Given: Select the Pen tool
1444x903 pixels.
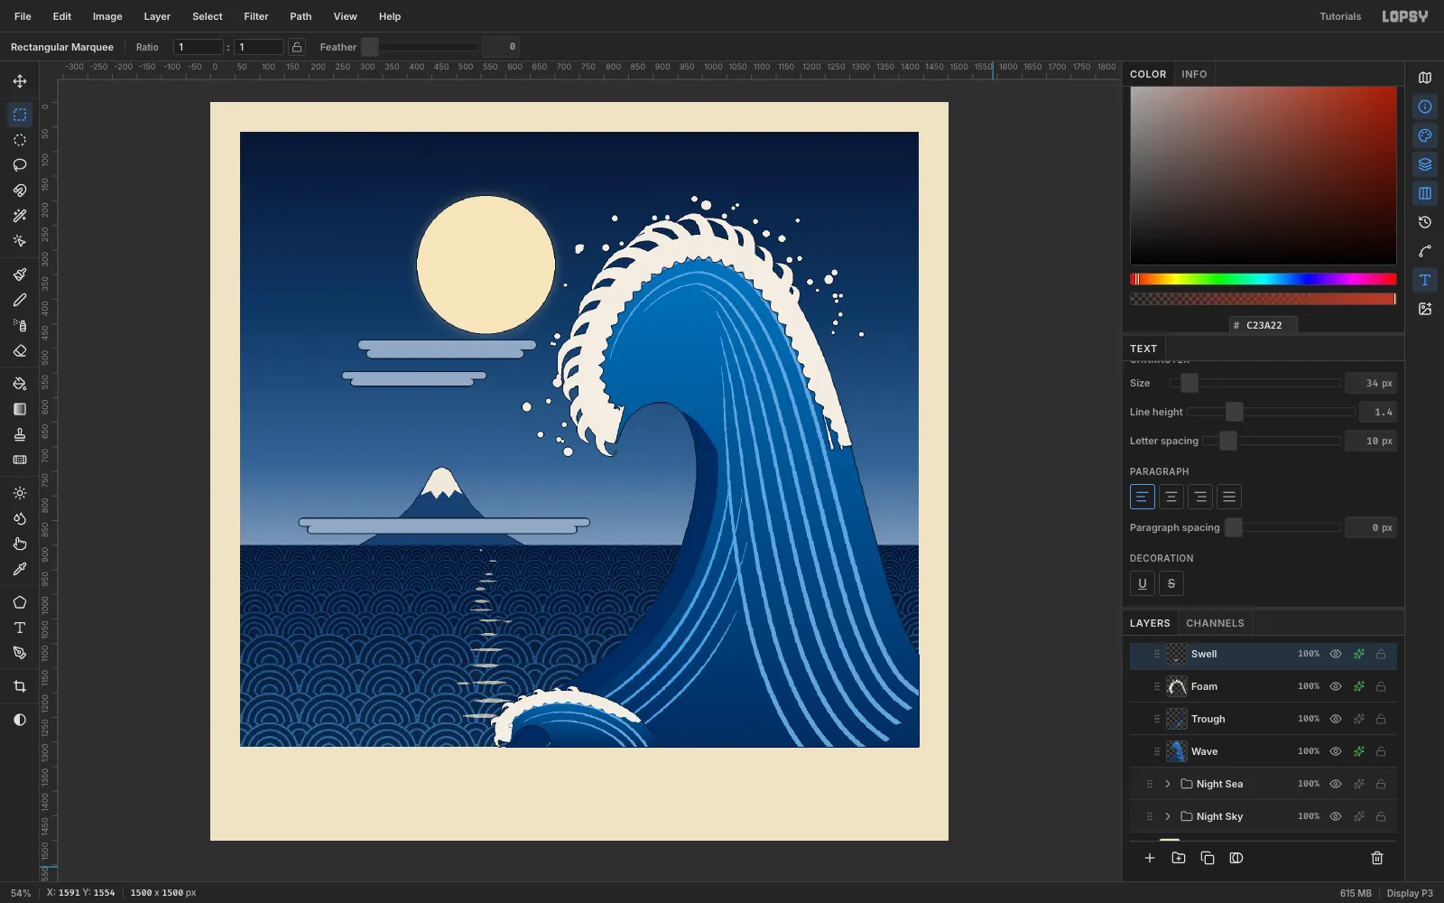Looking at the screenshot, I should [x=20, y=653].
